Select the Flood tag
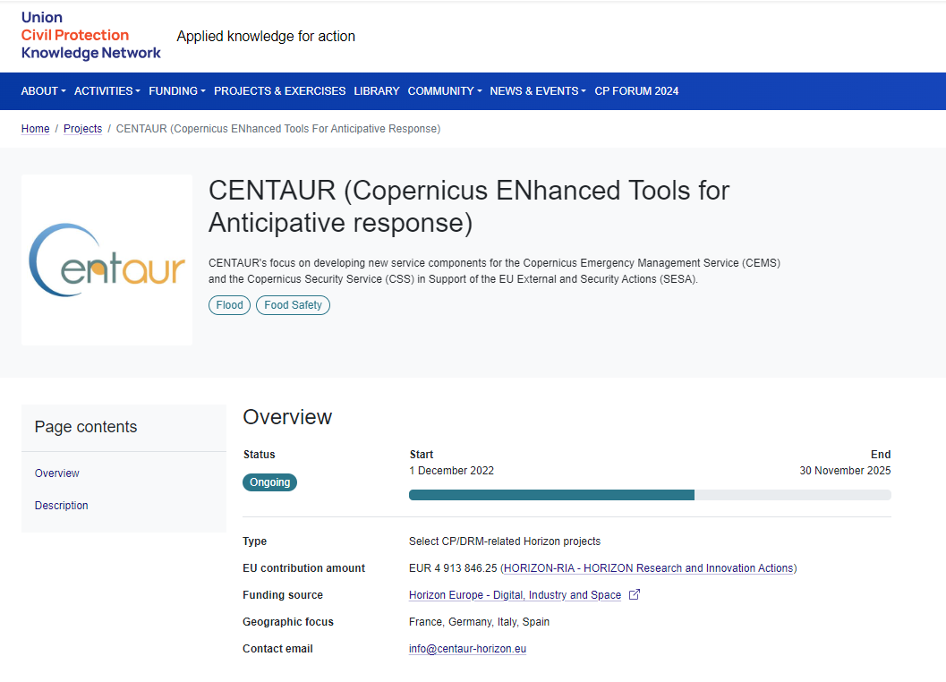The width and height of the screenshot is (946, 682). tap(229, 304)
